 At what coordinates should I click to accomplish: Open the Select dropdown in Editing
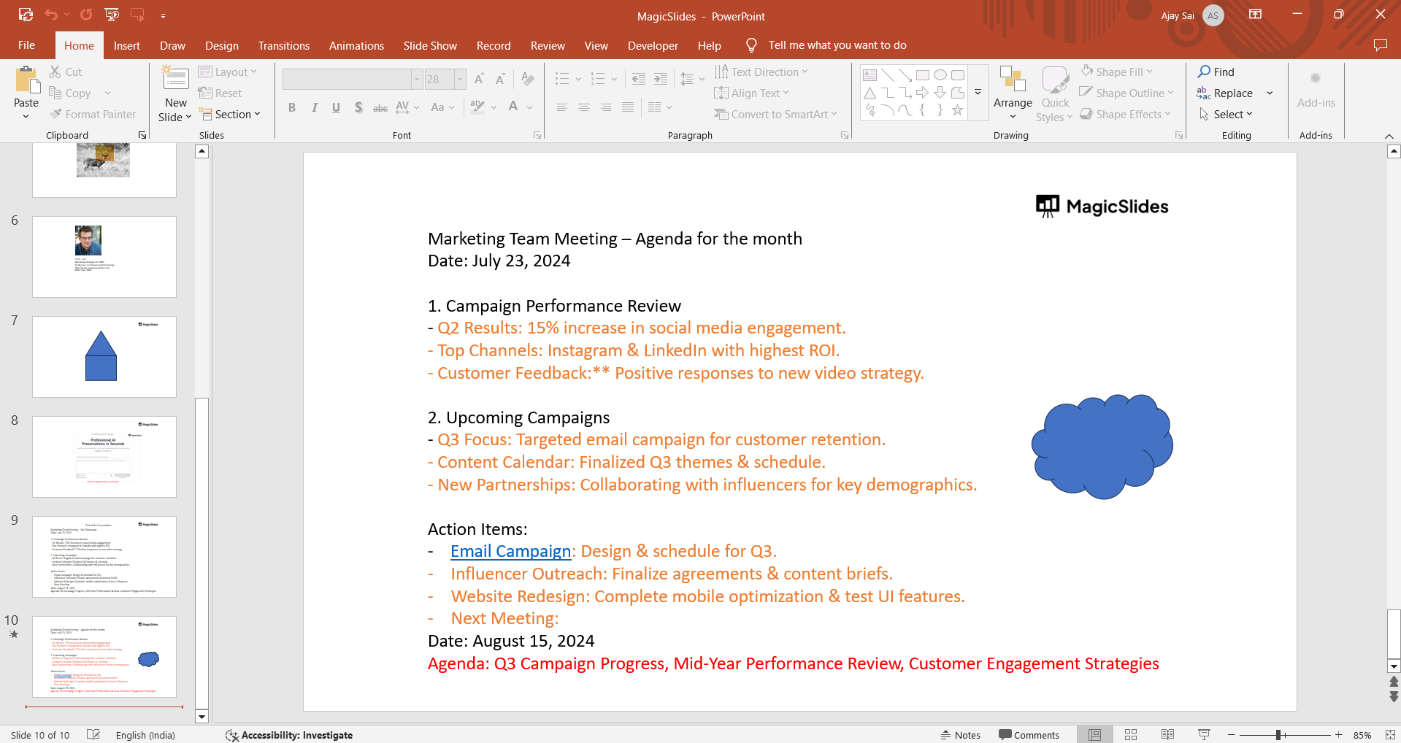point(1227,115)
